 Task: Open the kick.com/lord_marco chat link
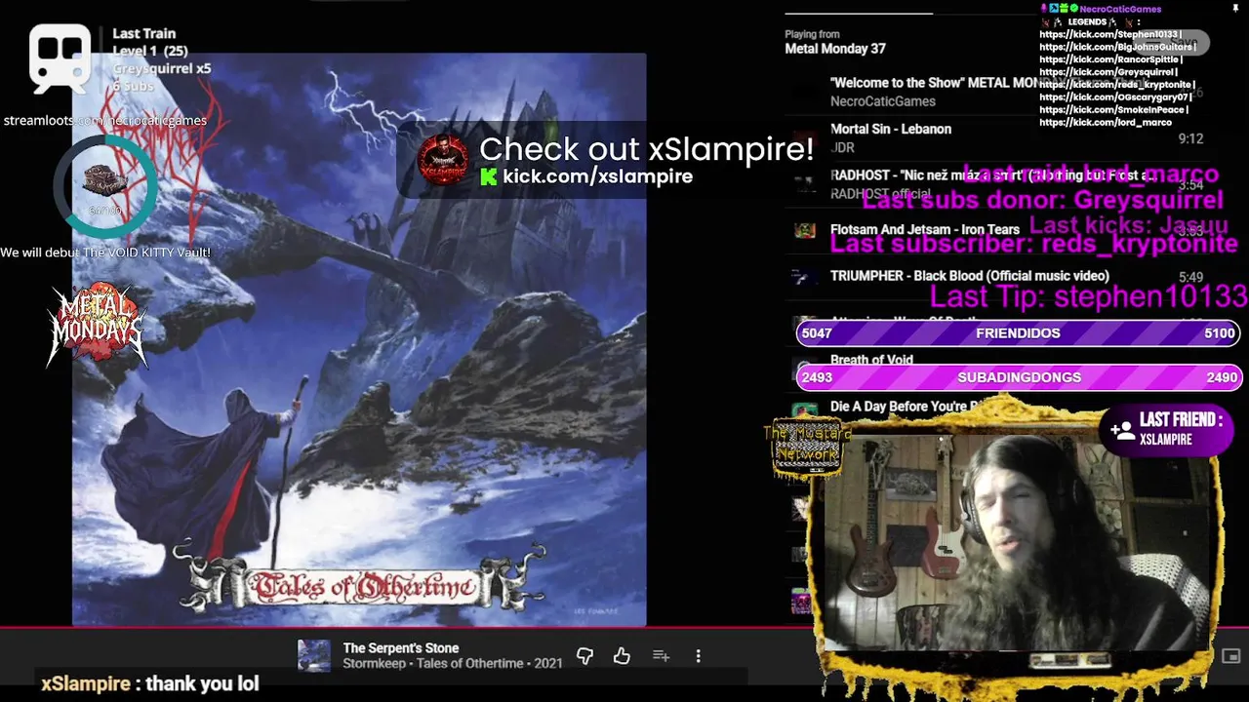pos(1106,123)
